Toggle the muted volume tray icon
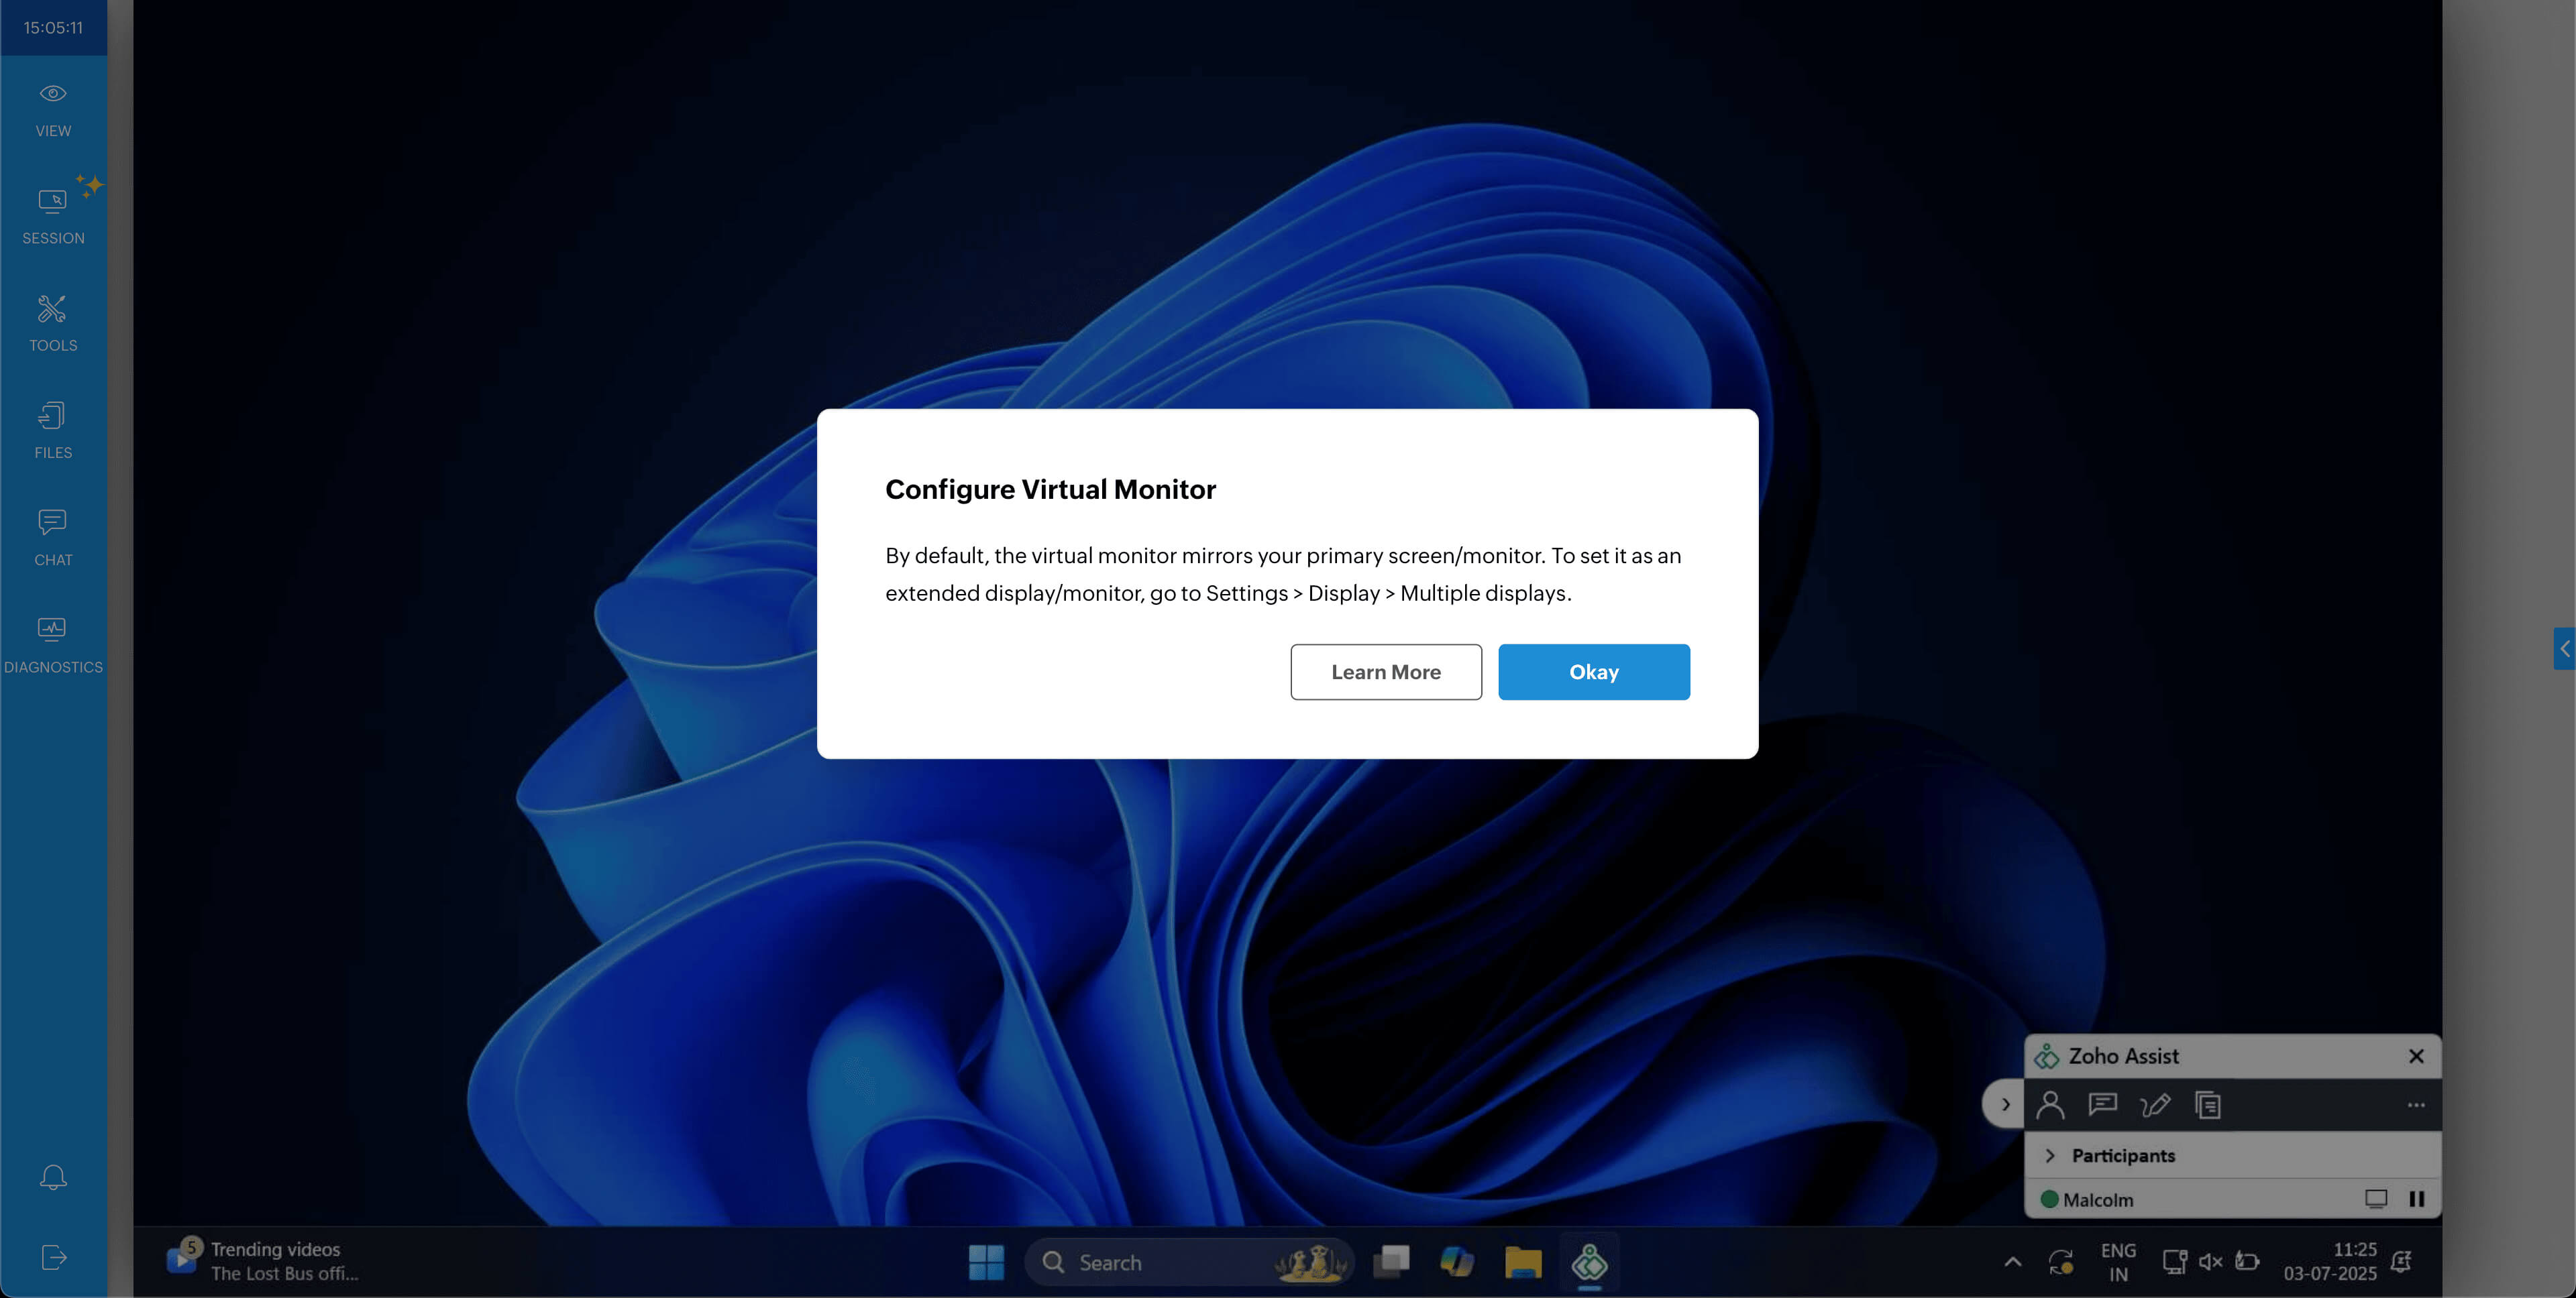This screenshot has width=2576, height=1298. [x=2210, y=1262]
